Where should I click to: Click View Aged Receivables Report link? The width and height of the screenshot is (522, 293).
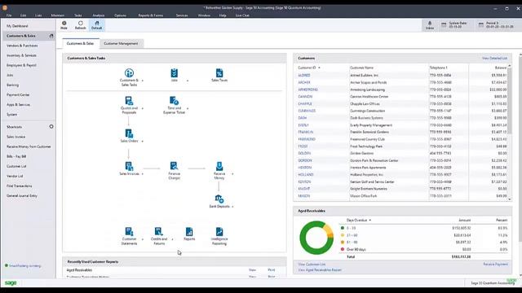(x=320, y=270)
